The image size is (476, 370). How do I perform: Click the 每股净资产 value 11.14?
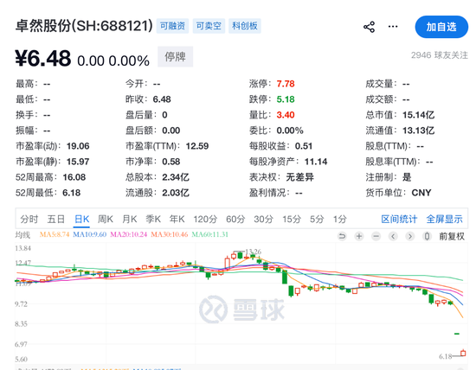pos(316,162)
